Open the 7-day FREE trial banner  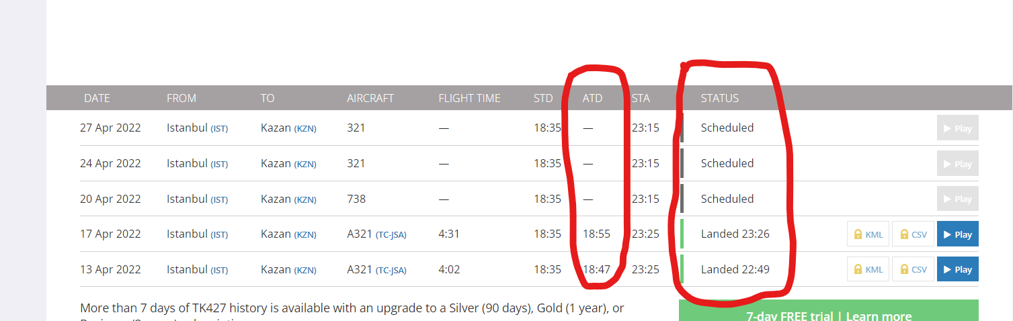pyautogui.click(x=828, y=311)
